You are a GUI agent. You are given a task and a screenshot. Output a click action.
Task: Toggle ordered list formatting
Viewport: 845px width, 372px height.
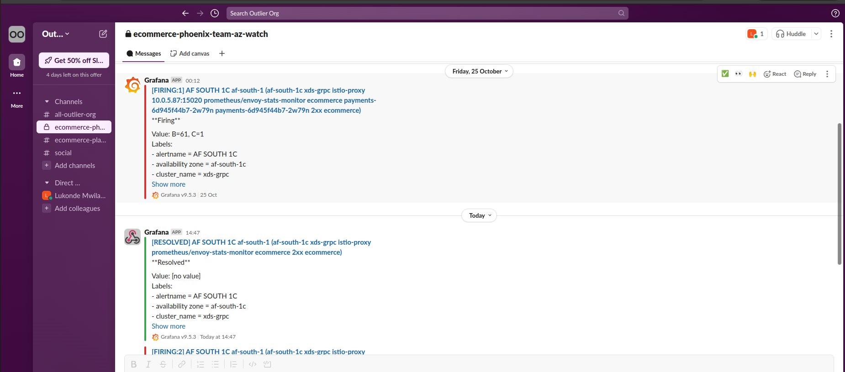click(200, 364)
